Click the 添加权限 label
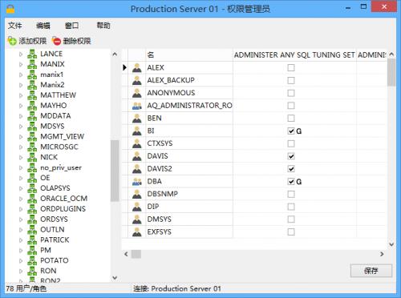 [x=33, y=41]
